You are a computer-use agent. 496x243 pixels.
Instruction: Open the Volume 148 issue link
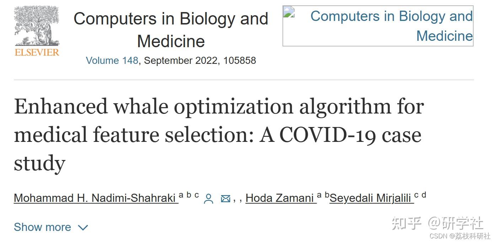[112, 60]
